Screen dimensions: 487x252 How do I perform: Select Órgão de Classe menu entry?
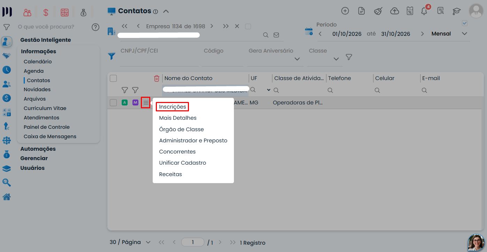[x=181, y=129]
